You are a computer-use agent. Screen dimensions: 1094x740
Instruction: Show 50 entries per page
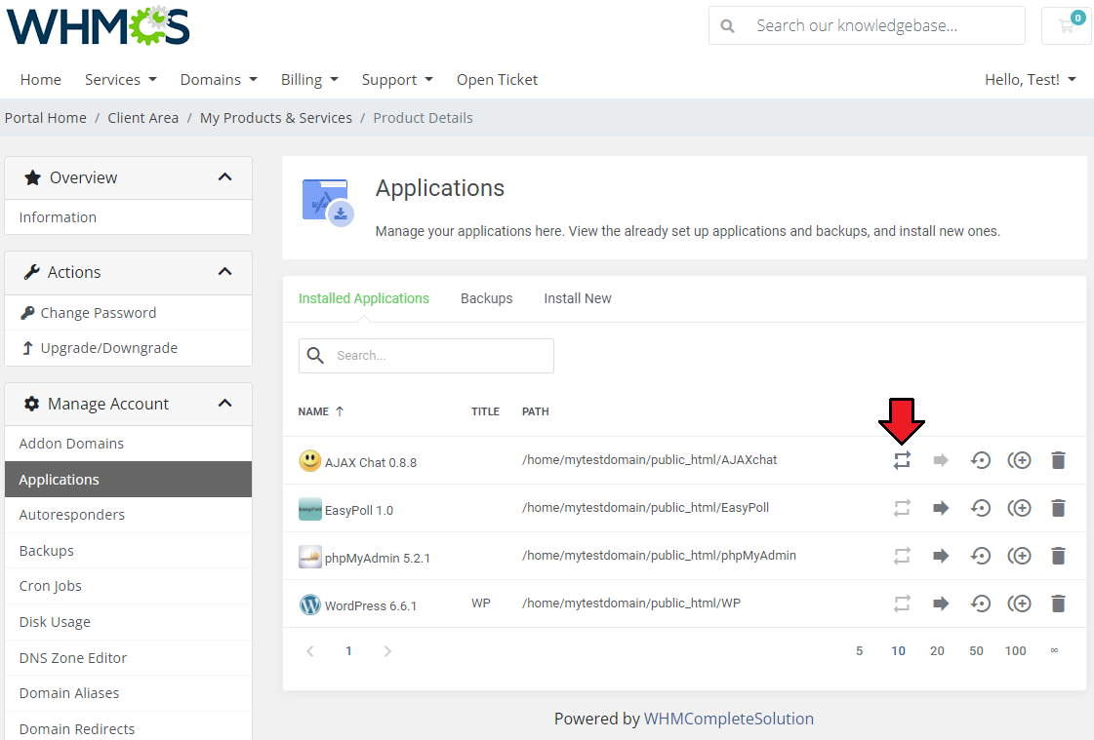click(x=976, y=651)
